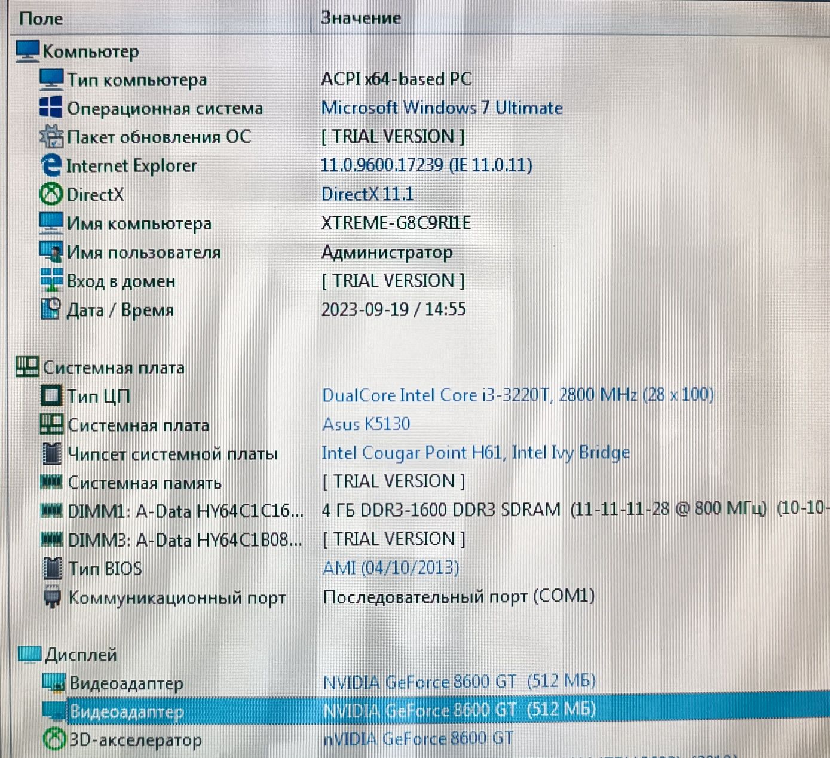Screen dimensions: 830x758
Task: Select the Операционная система field label
Action: tap(165, 108)
